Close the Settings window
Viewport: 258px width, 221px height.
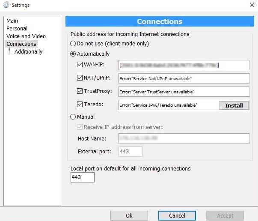pyautogui.click(x=251, y=5)
